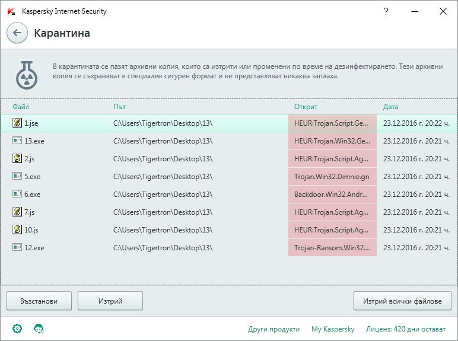Click the Възстанови button

[x=39, y=301]
